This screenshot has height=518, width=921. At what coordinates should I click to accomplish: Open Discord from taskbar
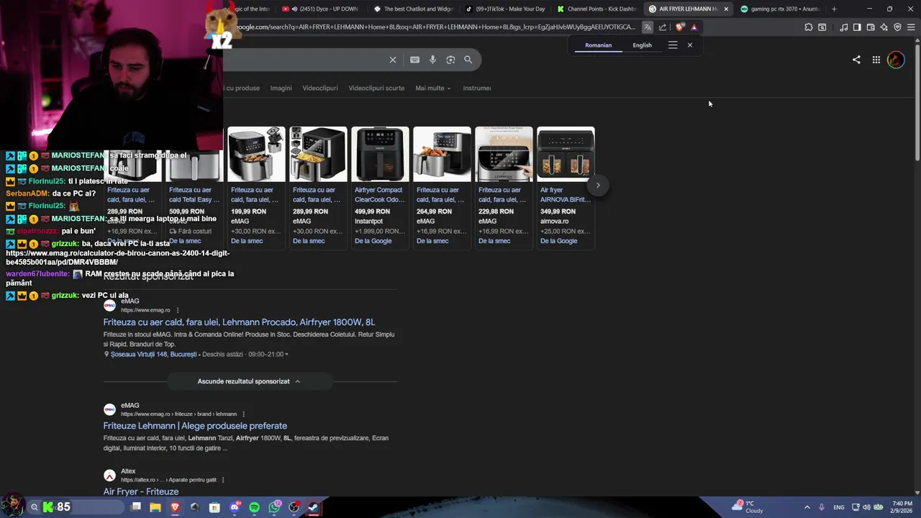tap(235, 507)
